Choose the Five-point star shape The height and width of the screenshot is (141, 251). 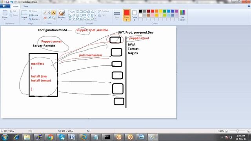click(x=78, y=19)
